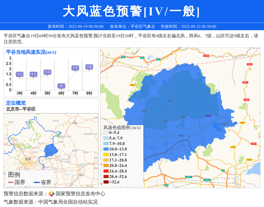Click the 国家预警信息发布中心 logo icon
Screen dimensions: 264x207
pyautogui.click(x=51, y=194)
